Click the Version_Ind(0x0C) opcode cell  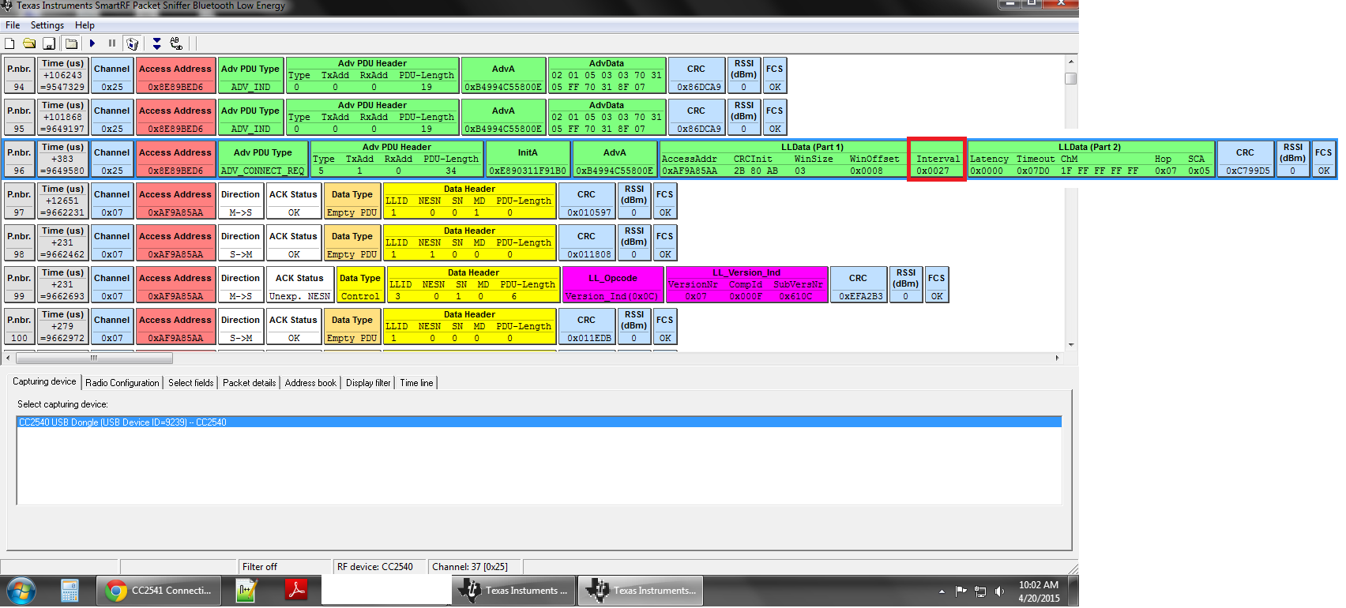click(x=612, y=296)
